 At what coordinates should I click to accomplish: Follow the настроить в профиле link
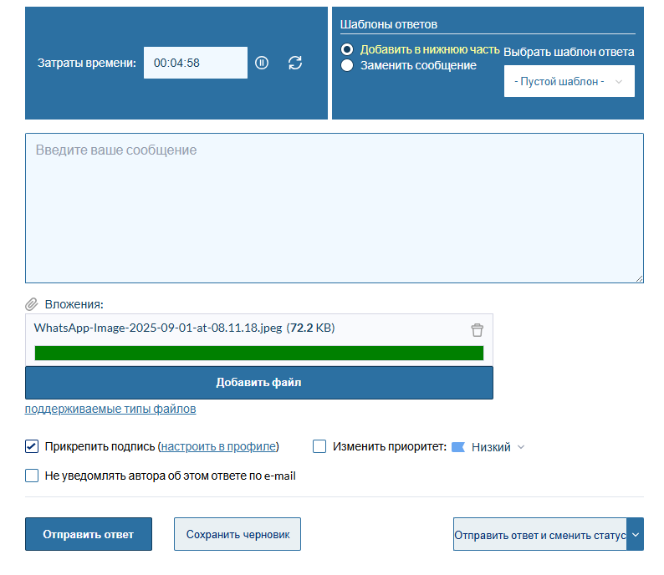(218, 447)
